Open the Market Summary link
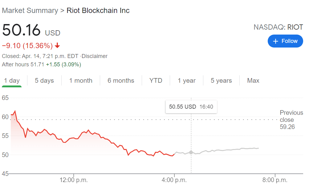309x187 pixels. [30, 10]
